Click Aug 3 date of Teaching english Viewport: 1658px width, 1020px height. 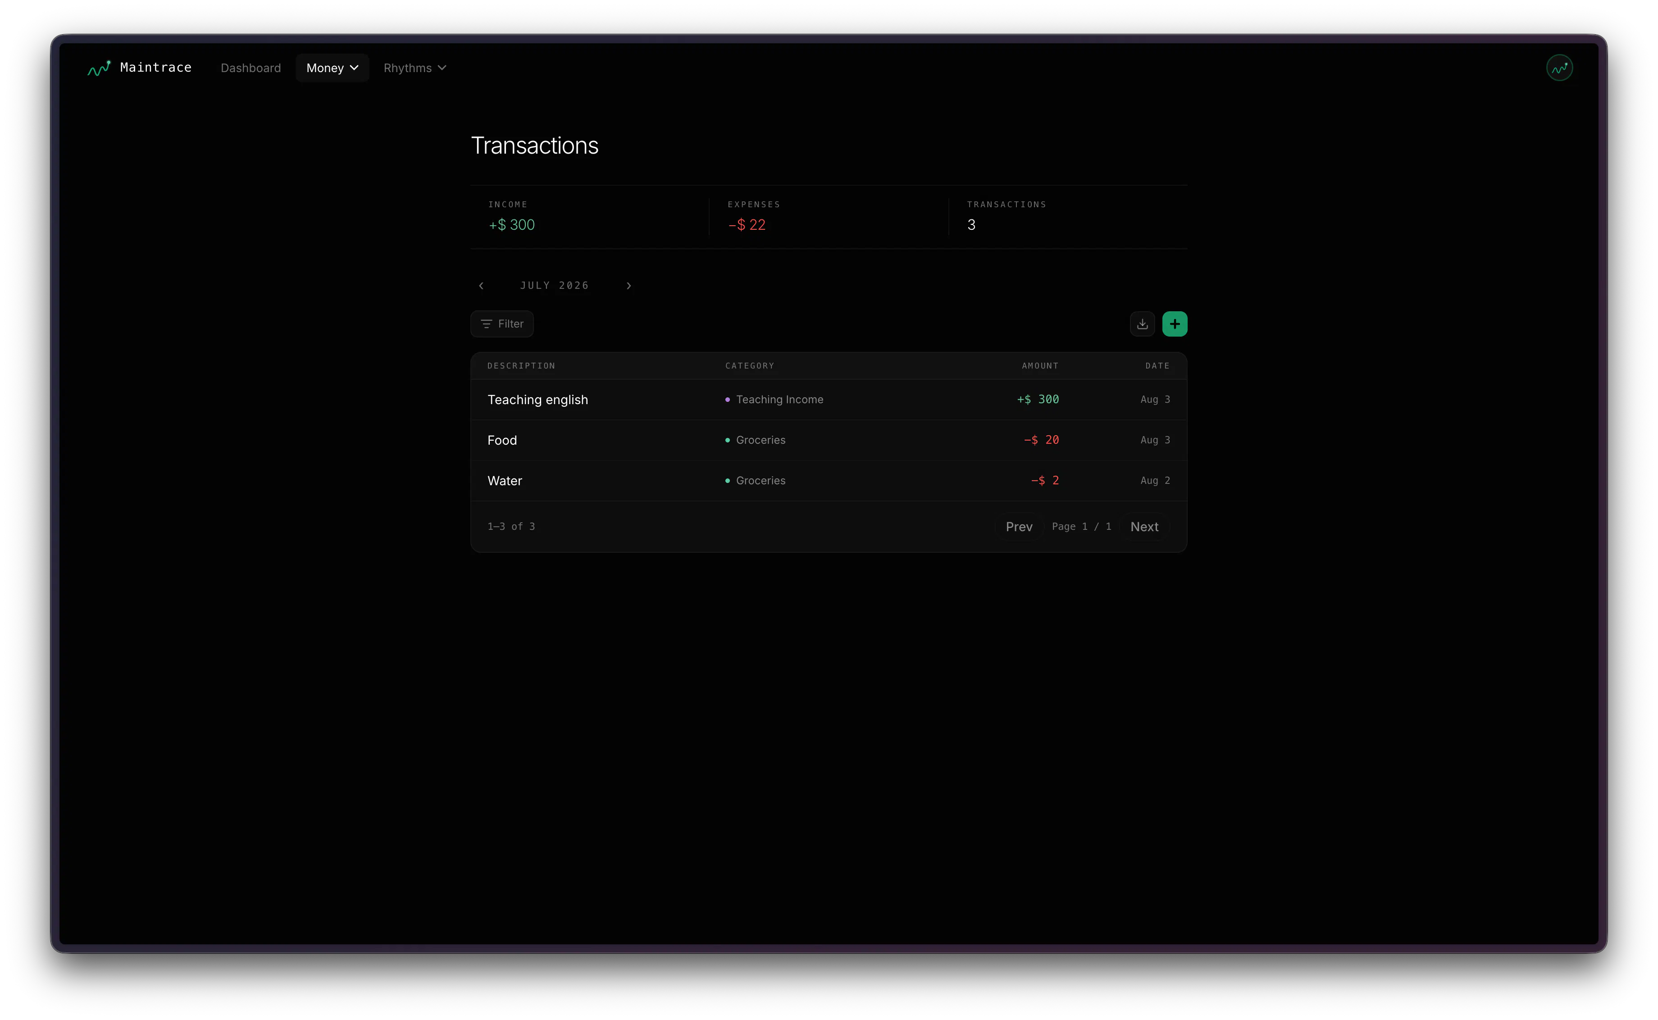click(1155, 399)
